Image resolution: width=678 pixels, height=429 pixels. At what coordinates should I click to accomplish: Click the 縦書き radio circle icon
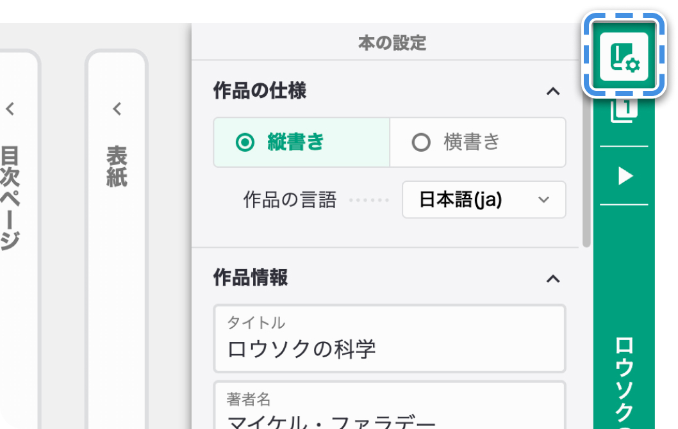(245, 142)
